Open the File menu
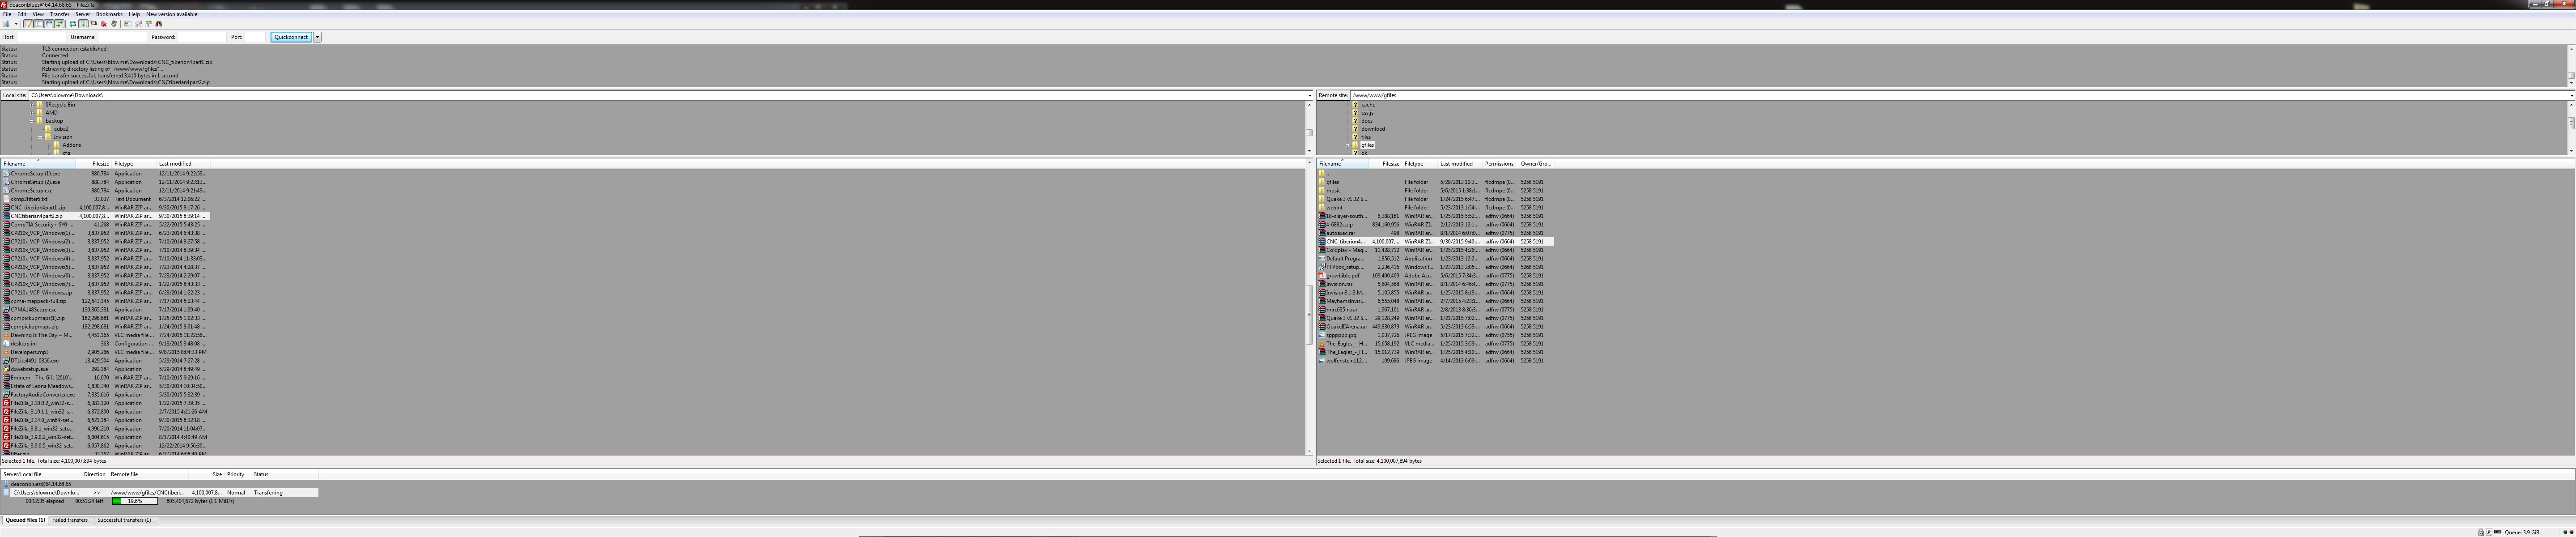This screenshot has width=2576, height=537. point(7,14)
